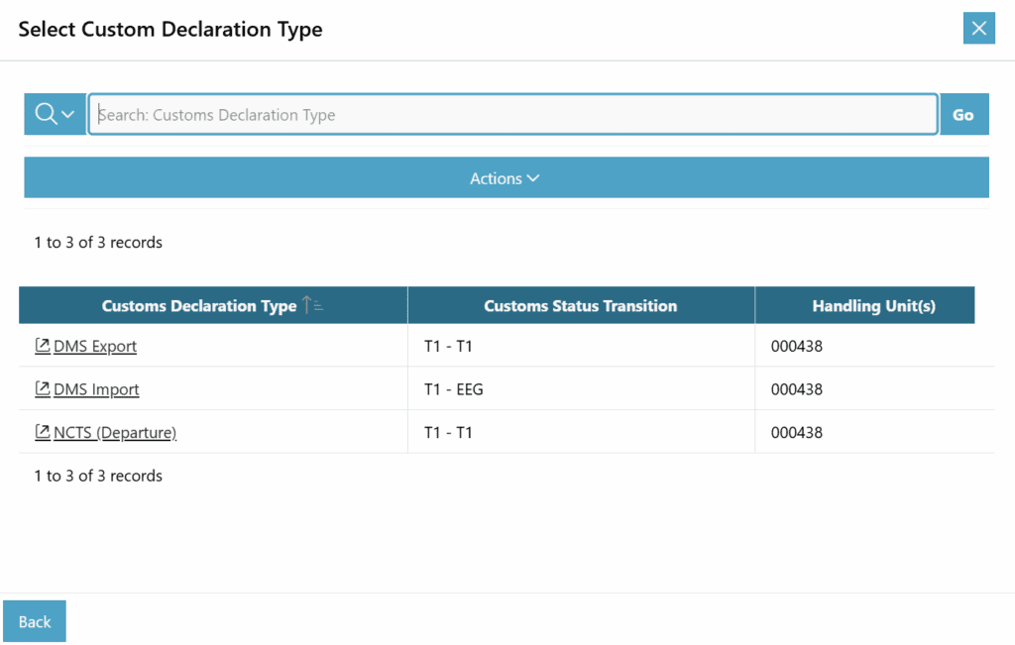Focus the Customs Declaration Type search field

(512, 115)
